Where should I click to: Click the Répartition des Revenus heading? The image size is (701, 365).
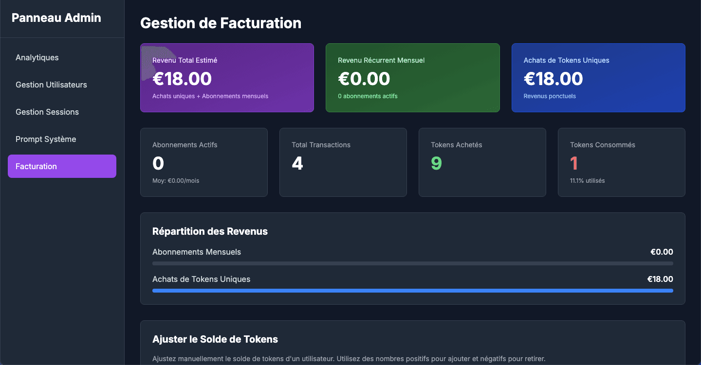(x=210, y=231)
